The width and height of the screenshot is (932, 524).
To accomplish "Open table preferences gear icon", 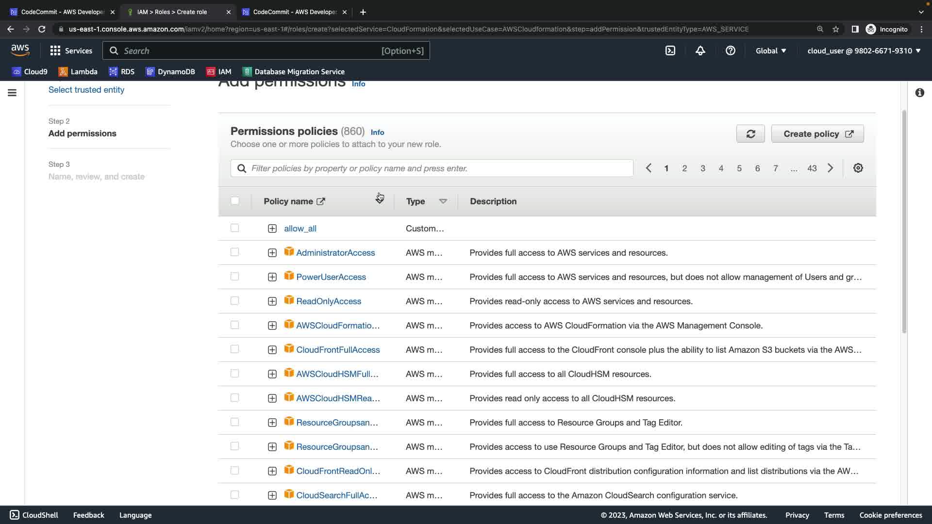I will point(858,168).
